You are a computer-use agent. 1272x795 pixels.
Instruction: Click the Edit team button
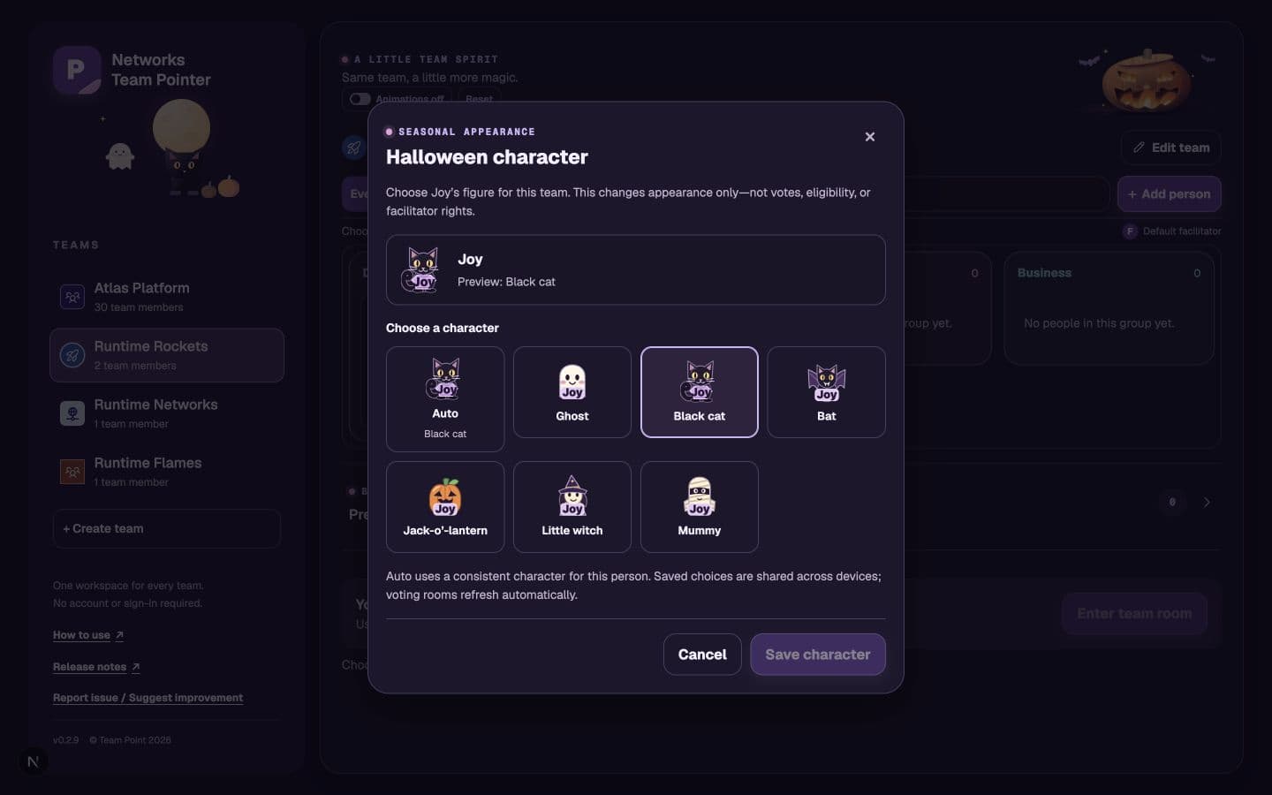pyautogui.click(x=1171, y=148)
